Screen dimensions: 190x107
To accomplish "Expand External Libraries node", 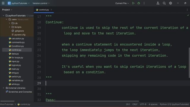I will tap(3, 88).
